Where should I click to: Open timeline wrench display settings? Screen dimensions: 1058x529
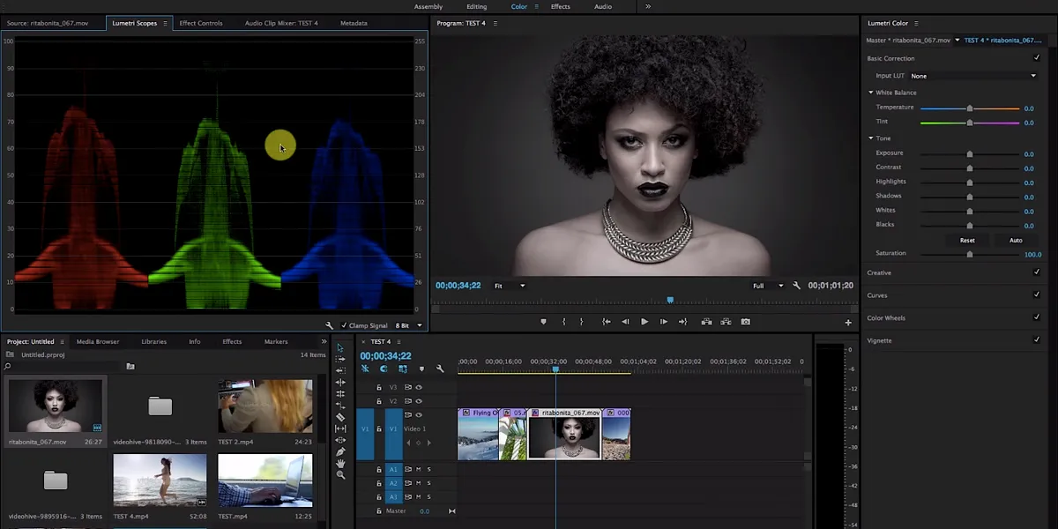tap(440, 369)
